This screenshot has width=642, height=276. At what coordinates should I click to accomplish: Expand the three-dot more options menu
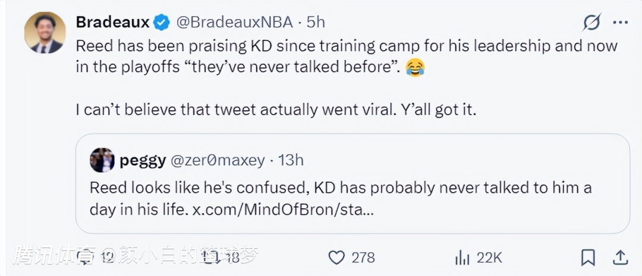(x=620, y=23)
